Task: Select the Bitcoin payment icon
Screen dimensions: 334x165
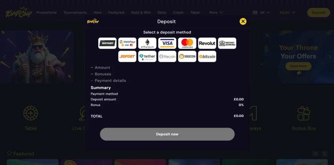Action: (207, 56)
